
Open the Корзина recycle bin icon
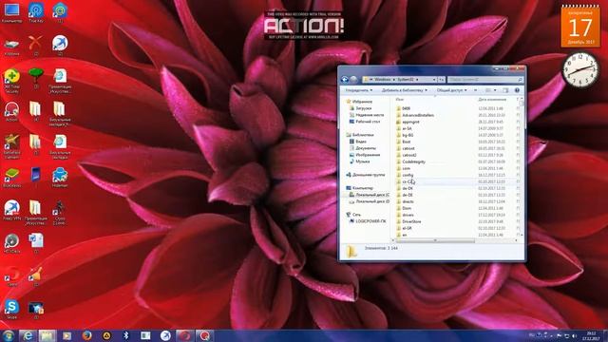pyautogui.click(x=11, y=47)
